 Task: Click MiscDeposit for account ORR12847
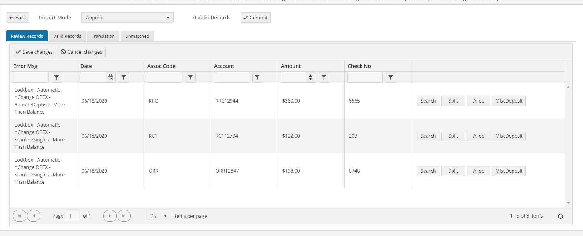point(509,171)
